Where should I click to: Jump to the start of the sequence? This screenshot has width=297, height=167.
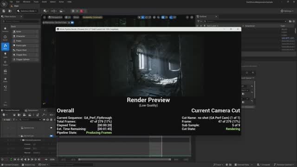(x=15, y=160)
